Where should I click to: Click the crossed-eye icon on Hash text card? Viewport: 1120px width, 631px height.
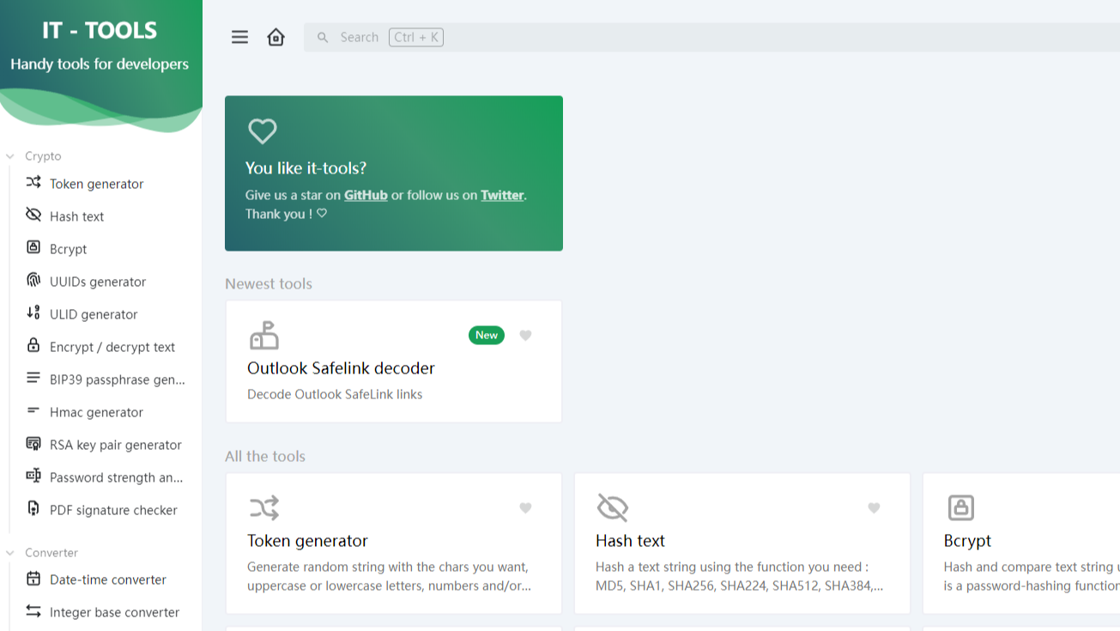click(x=612, y=507)
